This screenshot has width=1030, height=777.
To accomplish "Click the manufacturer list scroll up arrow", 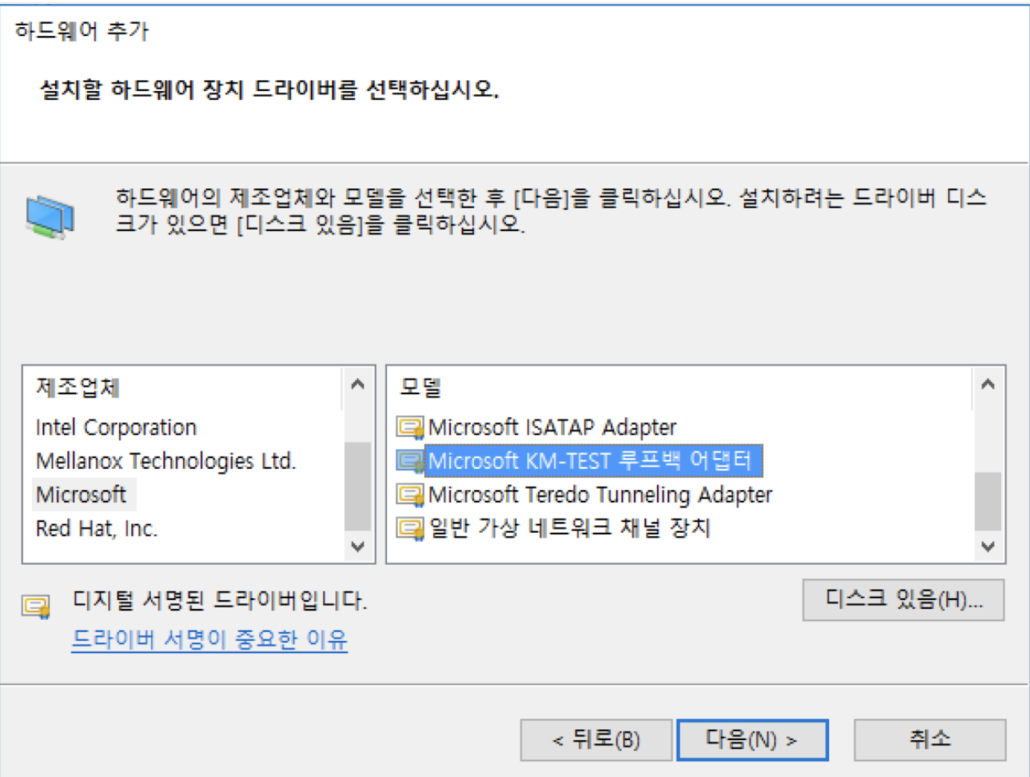I will pos(358,384).
